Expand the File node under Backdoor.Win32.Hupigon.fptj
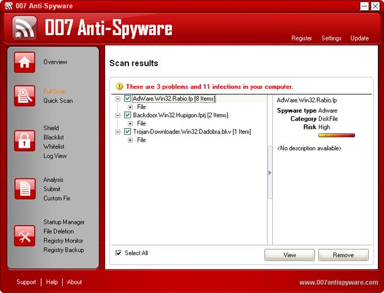The width and height of the screenshot is (384, 293). click(130, 124)
